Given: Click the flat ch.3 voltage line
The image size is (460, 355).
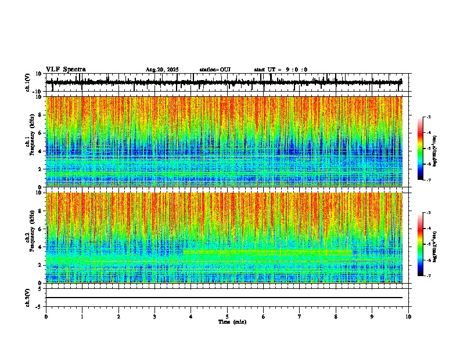Looking at the screenshot, I should tap(224, 298).
